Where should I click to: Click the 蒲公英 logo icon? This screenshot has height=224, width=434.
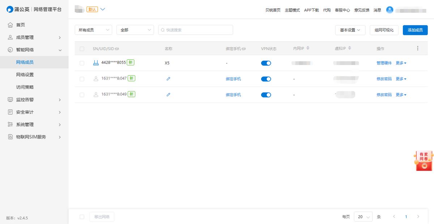click(x=10, y=9)
